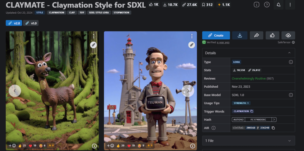The image size is (304, 151).
Task: Click the thumbs-up like button beside share
Action: 273,36
